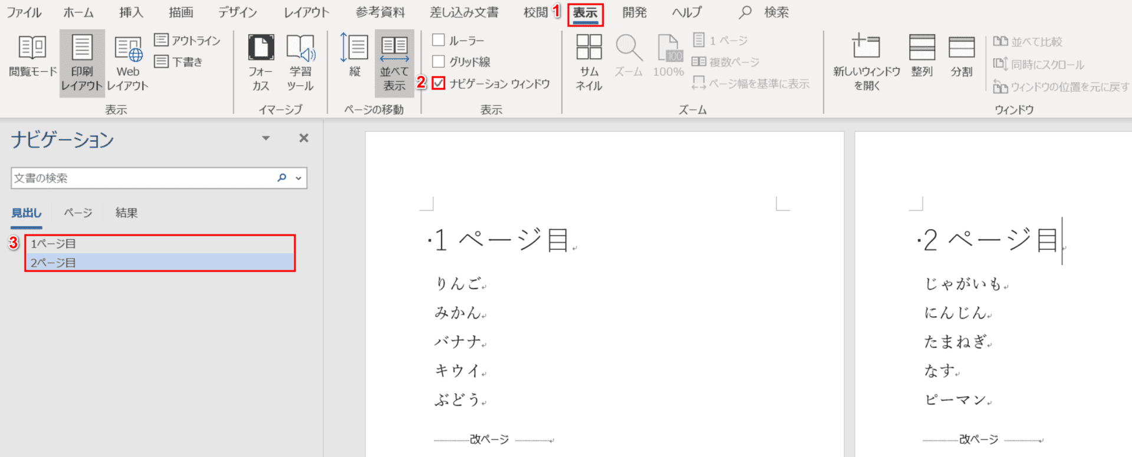Switch to Read Mode (閲覧モード) view

32,57
